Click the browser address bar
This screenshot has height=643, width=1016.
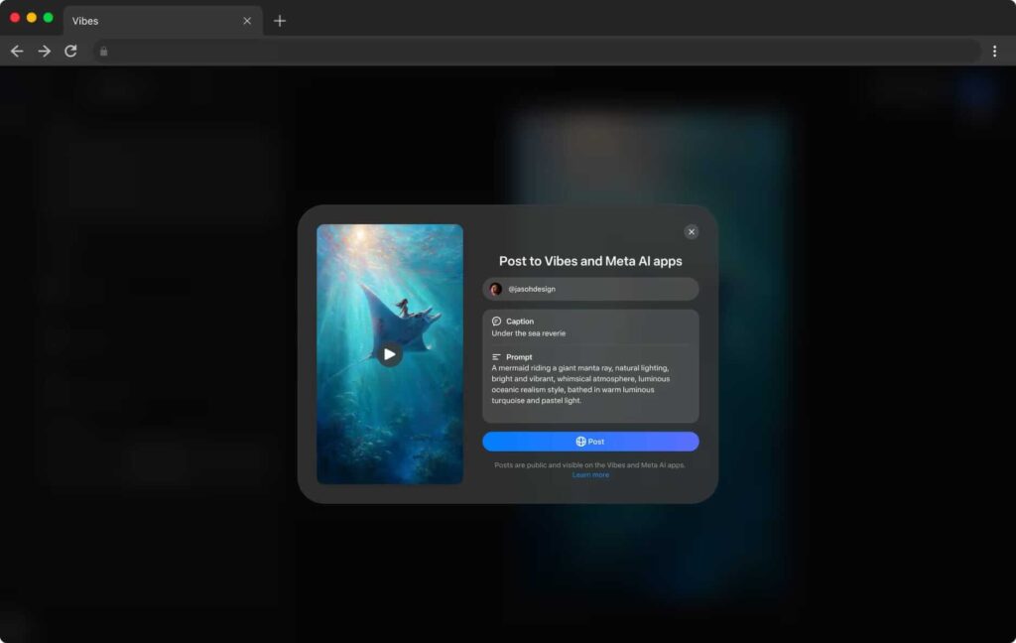point(536,51)
